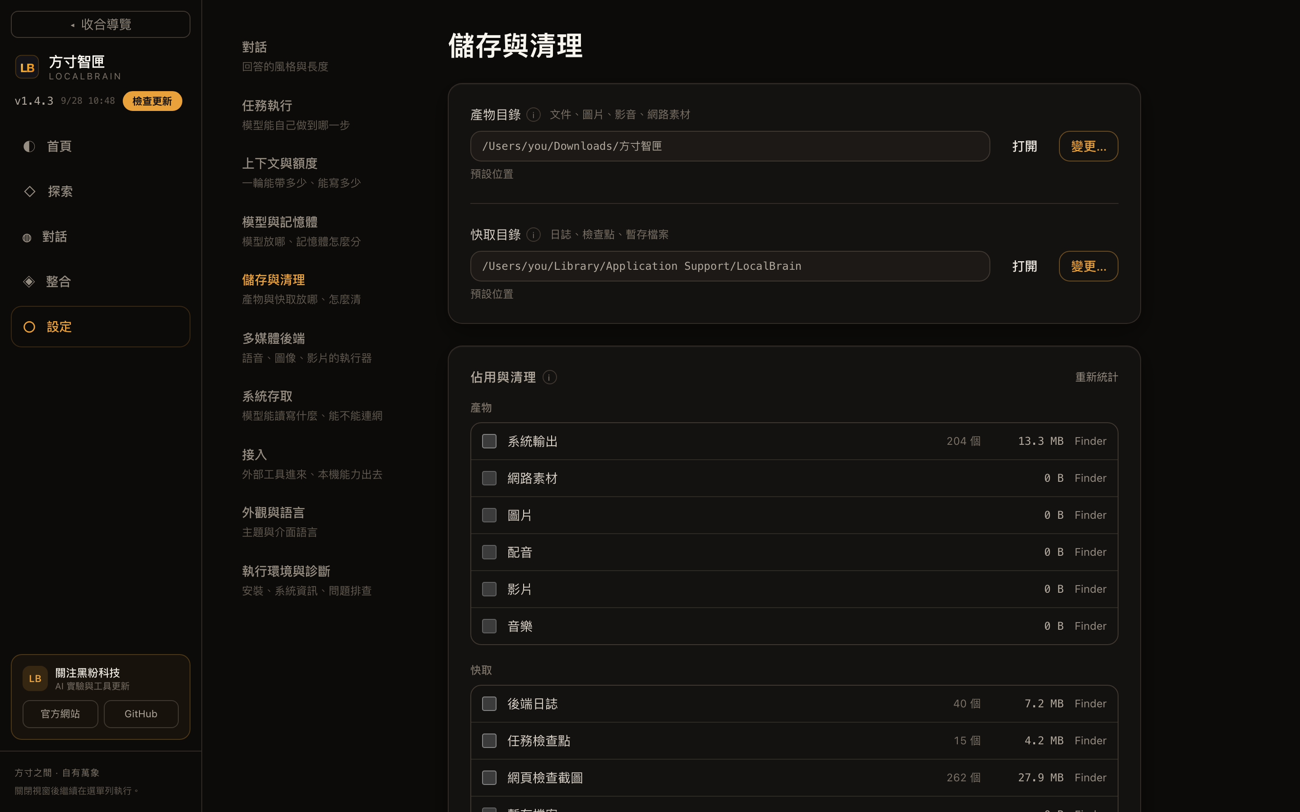
Task: Click the ring icon beside 設定
Action: coord(29,327)
